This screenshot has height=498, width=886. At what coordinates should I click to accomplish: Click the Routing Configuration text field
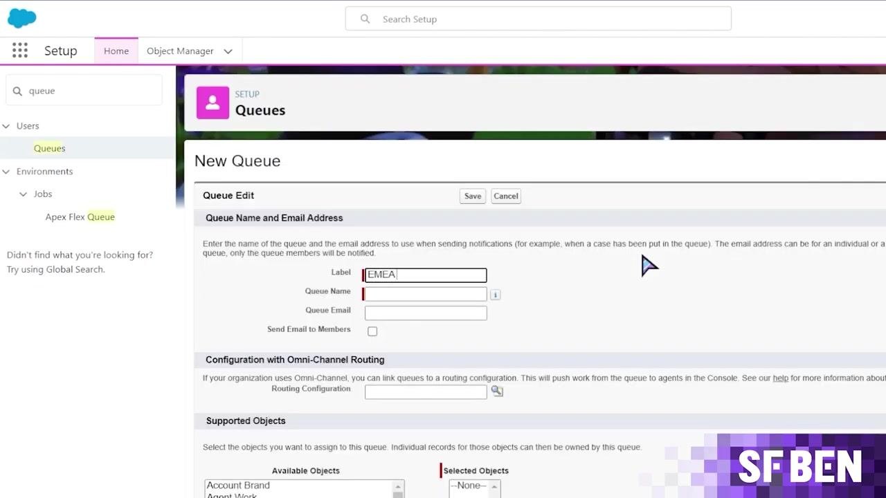426,392
